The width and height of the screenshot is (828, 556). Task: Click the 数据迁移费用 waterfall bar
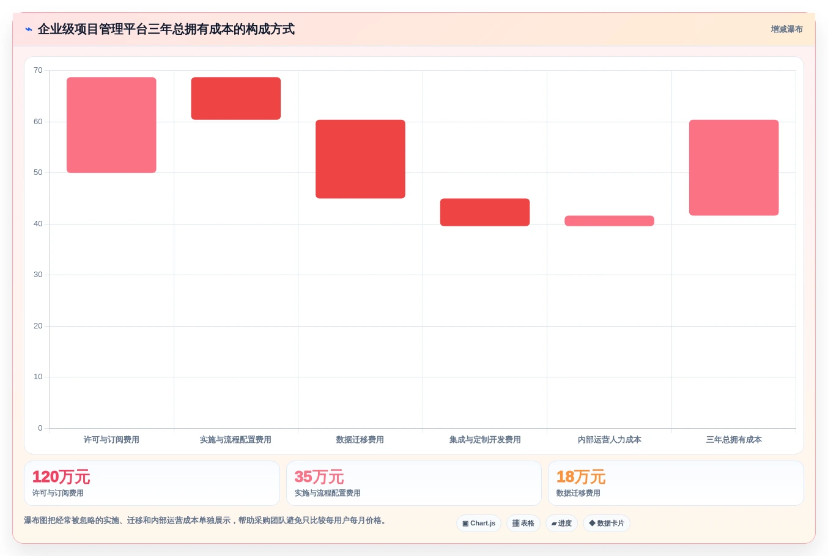click(x=360, y=159)
